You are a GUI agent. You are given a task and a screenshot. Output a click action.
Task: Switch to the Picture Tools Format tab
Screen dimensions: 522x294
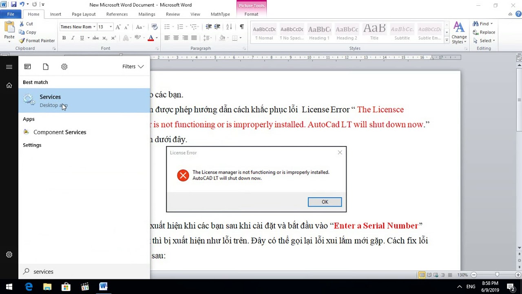click(251, 14)
